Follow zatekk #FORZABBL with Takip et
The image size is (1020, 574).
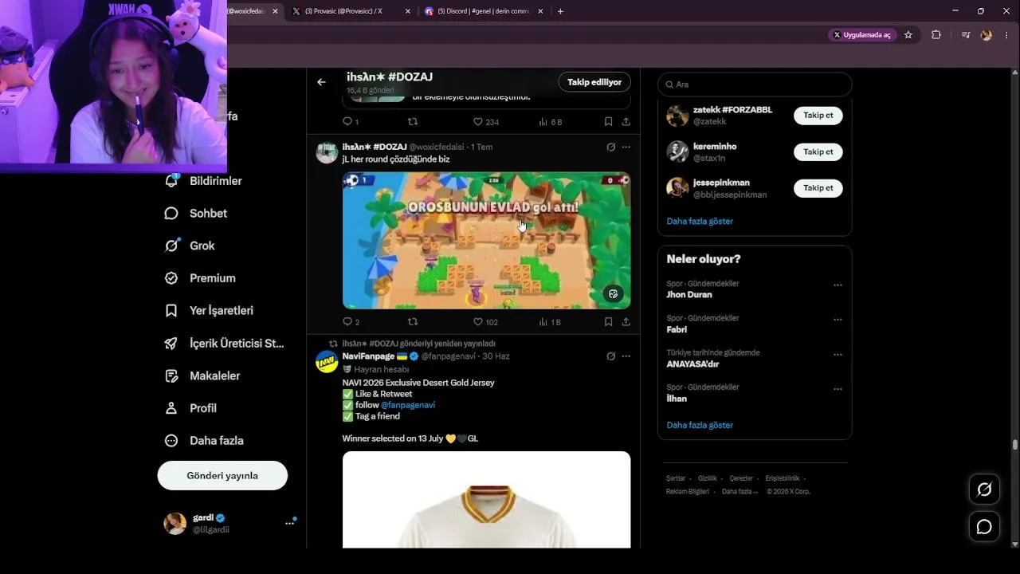tap(818, 116)
